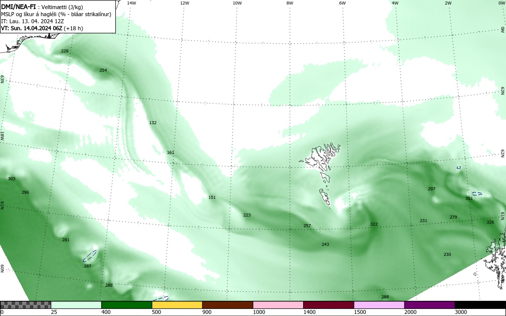The width and height of the screenshot is (506, 316).
Task: Click the '2W' longitude label
Action: coord(448,3)
